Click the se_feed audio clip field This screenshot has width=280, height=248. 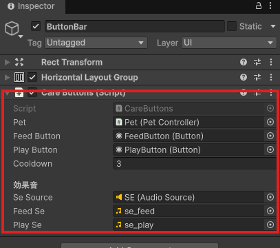(x=189, y=211)
